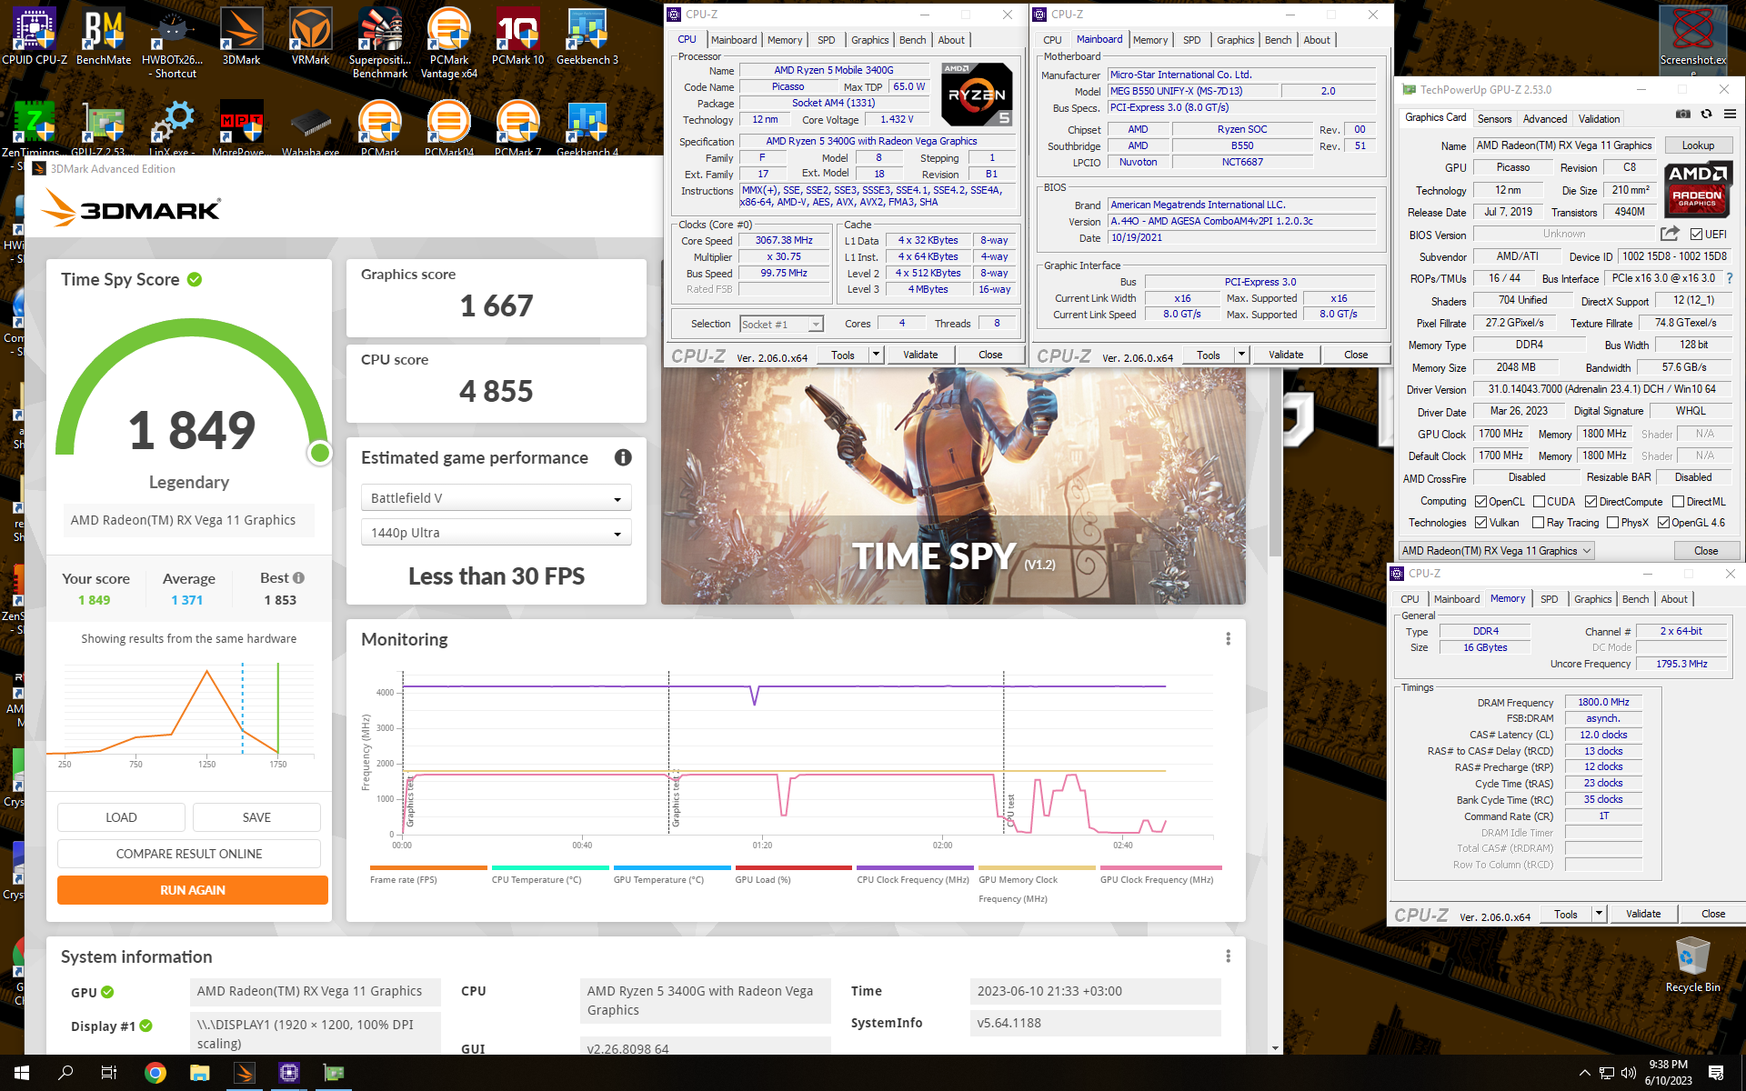Switch to SPD tab in CPU-Z Mainboard window

[x=1191, y=40]
